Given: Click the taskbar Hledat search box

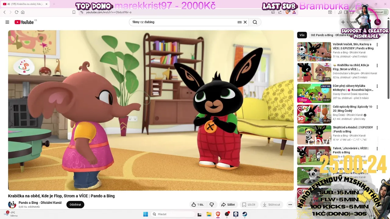Looking at the screenshot, I should point(173,214).
